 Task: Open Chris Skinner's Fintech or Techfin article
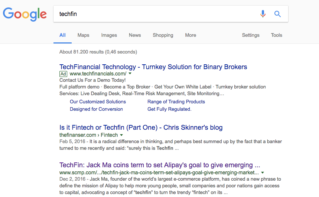[141, 127]
